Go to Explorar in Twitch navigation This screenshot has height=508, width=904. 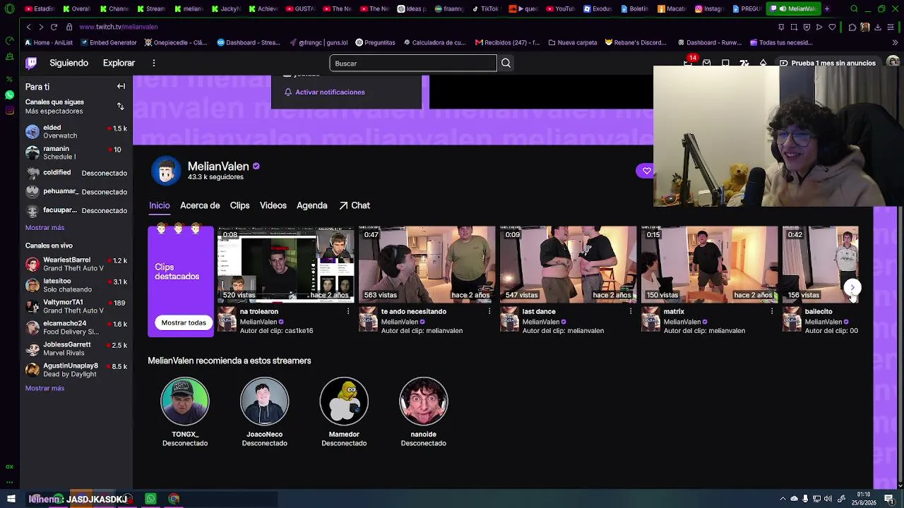[119, 63]
